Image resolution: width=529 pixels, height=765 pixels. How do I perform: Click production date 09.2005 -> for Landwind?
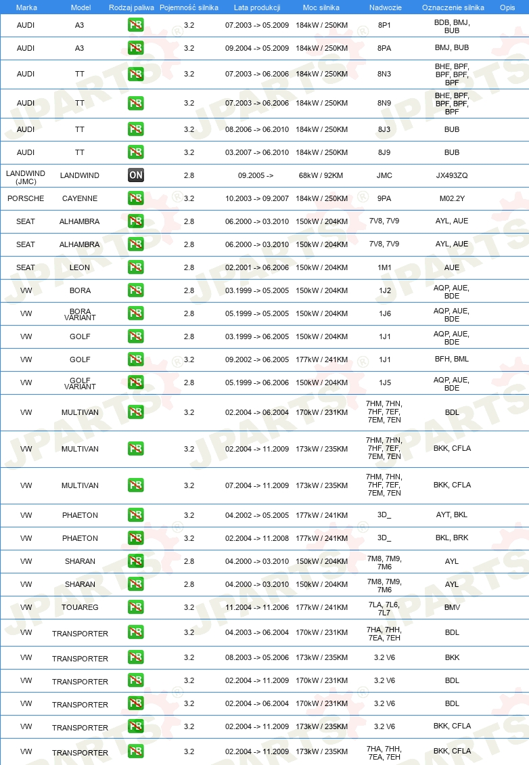click(x=256, y=175)
